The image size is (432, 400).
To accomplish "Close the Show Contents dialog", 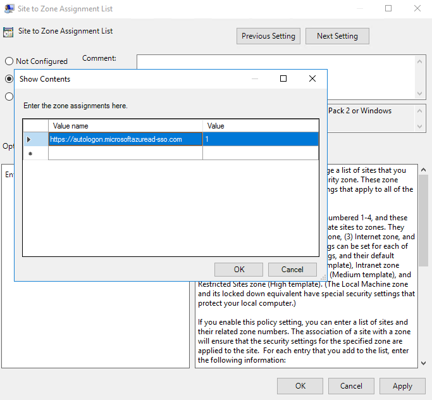I will 312,79.
